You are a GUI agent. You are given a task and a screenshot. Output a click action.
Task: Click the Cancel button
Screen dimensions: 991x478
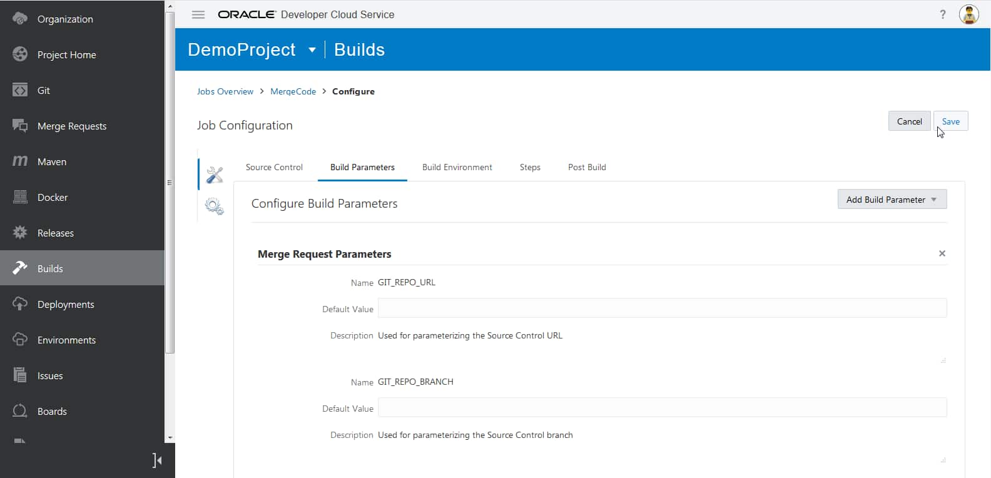pos(910,121)
